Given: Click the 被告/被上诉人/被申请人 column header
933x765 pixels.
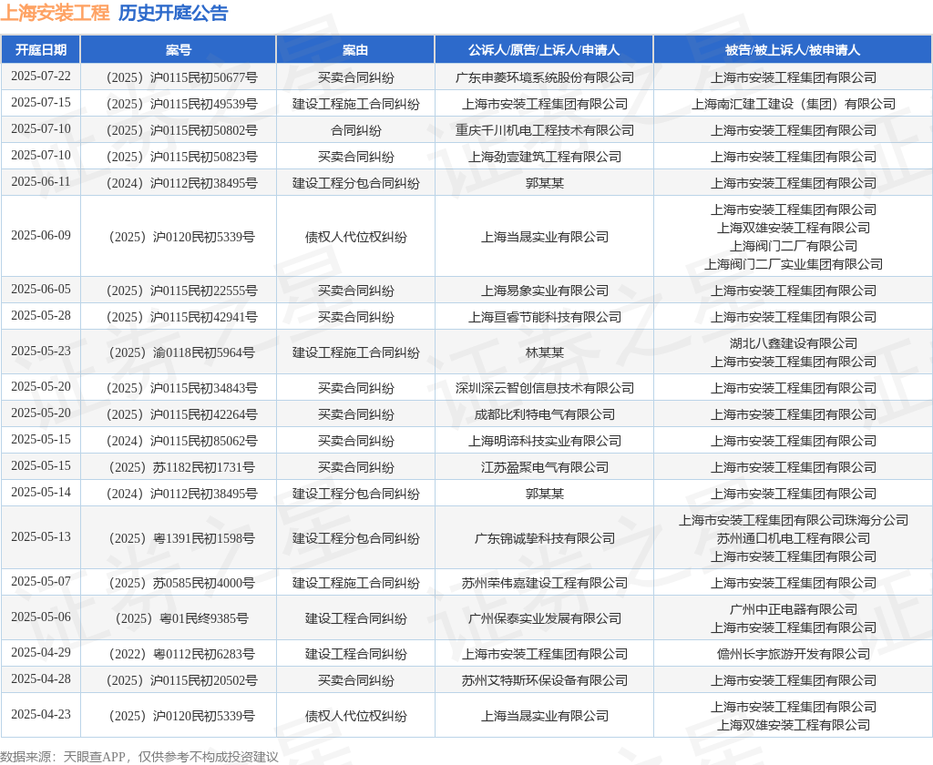Looking at the screenshot, I should 793,50.
